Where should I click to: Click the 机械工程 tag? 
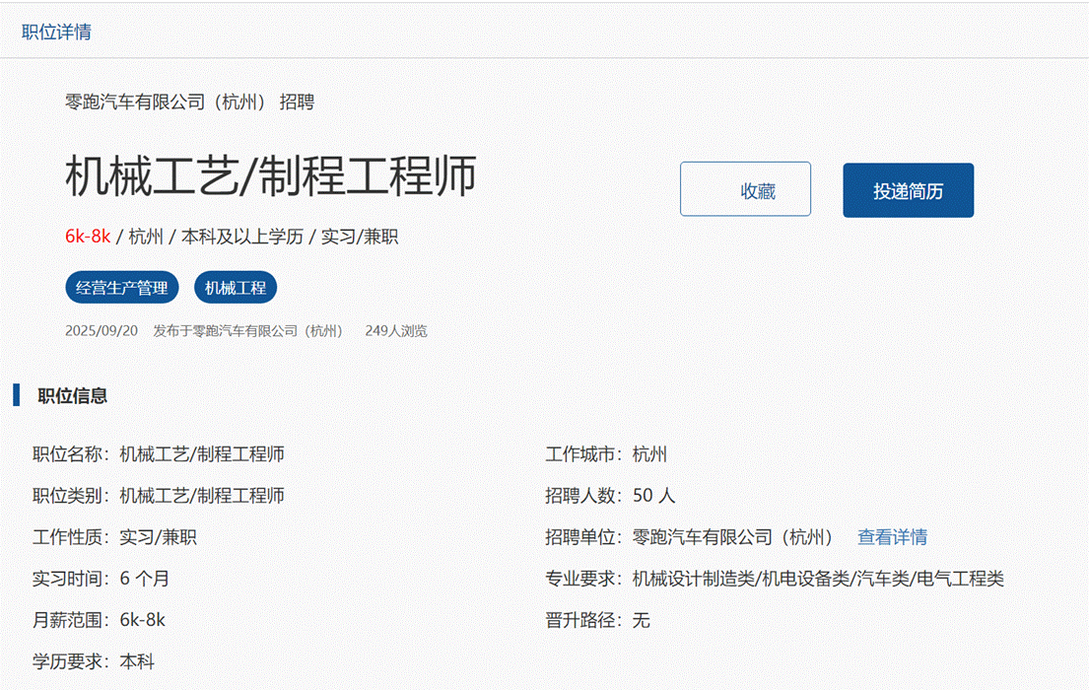[236, 288]
